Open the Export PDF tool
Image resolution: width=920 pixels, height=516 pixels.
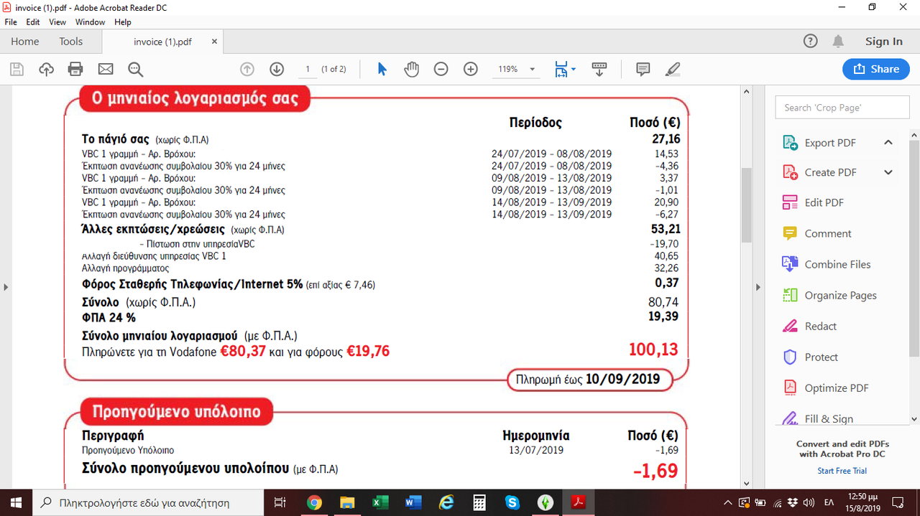[830, 143]
